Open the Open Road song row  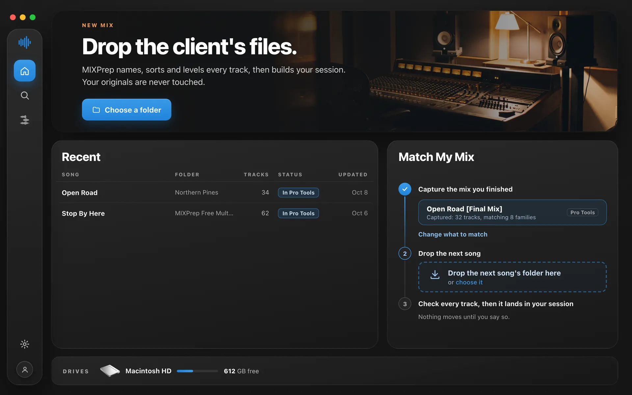click(x=215, y=193)
